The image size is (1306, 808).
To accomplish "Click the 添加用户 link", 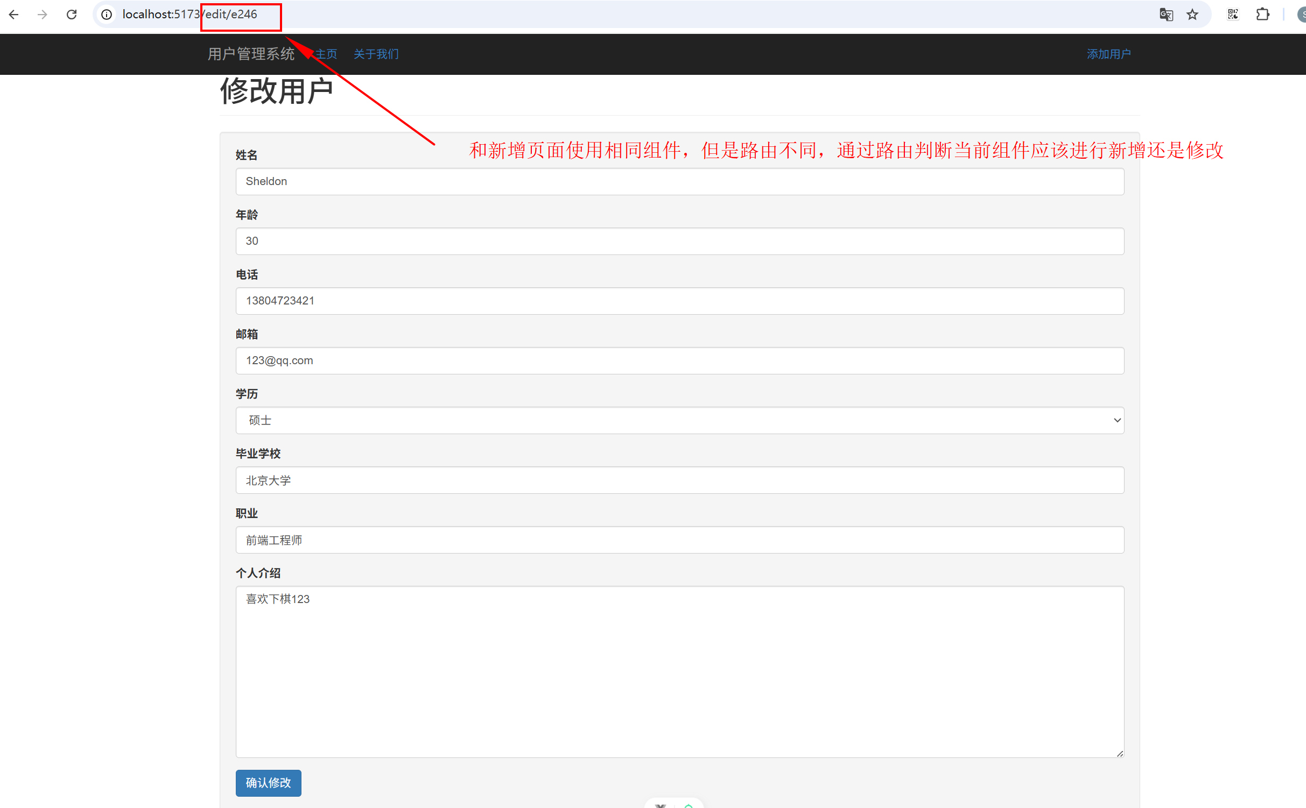I will click(1108, 54).
